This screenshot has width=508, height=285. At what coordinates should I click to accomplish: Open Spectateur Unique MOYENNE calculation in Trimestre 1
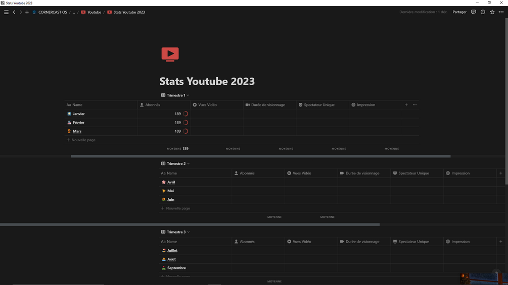click(339, 149)
